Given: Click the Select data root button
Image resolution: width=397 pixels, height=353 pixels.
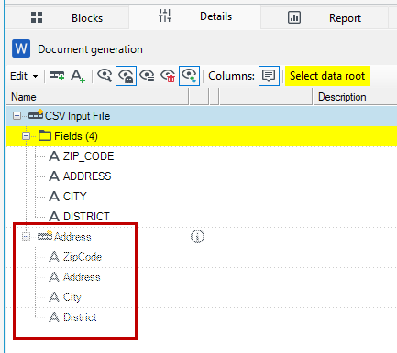Looking at the screenshot, I should click(327, 76).
